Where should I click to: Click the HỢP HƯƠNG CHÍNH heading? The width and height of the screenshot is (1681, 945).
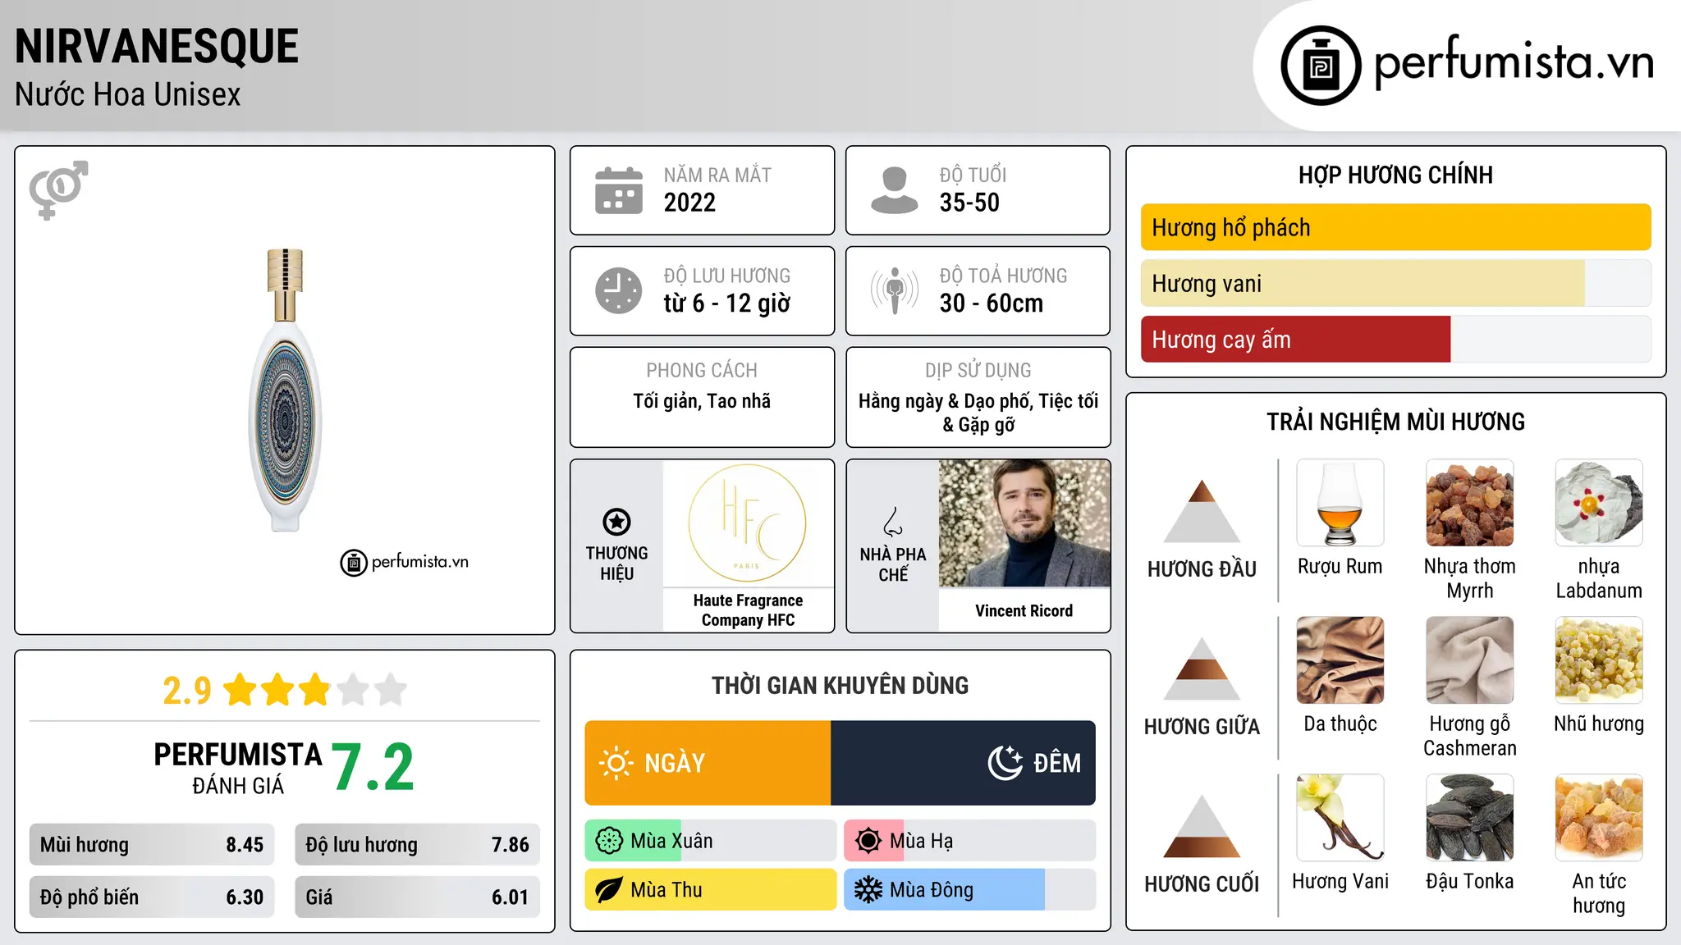click(x=1395, y=175)
